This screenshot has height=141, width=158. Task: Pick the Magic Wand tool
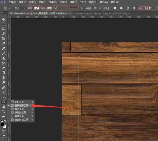[4, 34]
